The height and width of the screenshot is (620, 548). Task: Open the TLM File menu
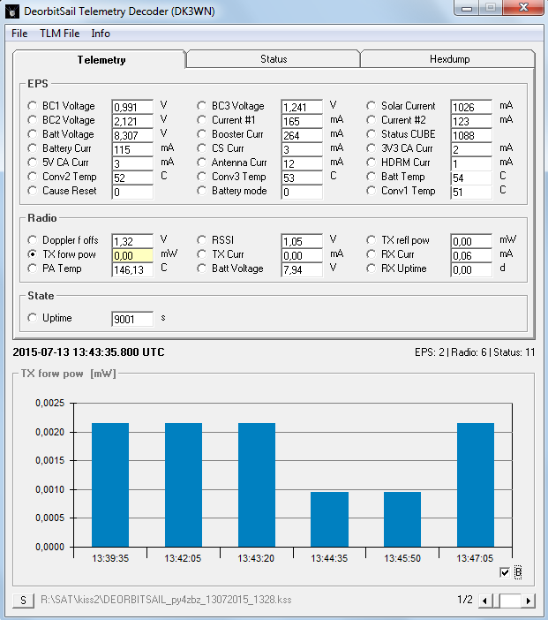click(x=59, y=34)
